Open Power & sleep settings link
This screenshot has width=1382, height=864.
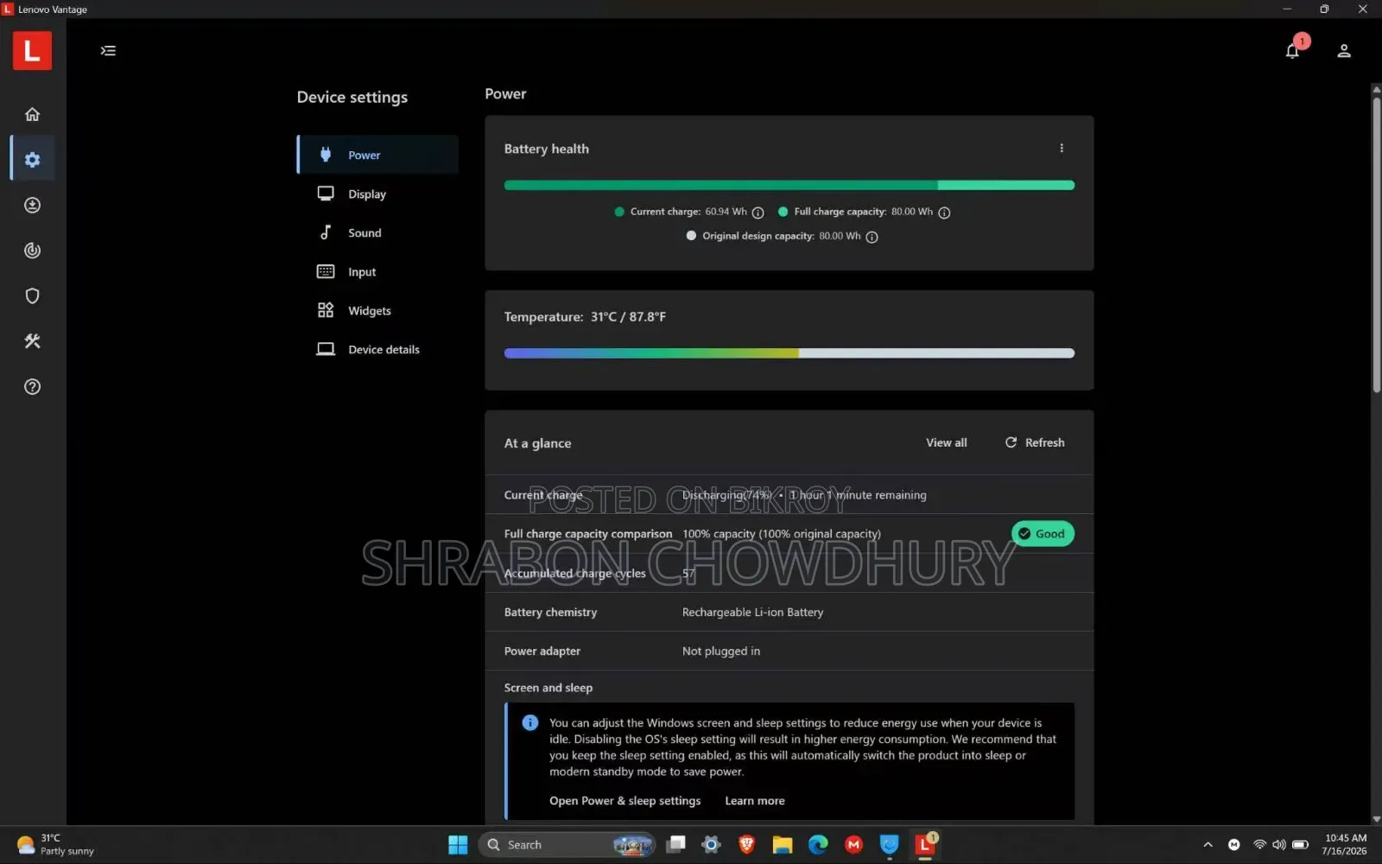tap(624, 801)
